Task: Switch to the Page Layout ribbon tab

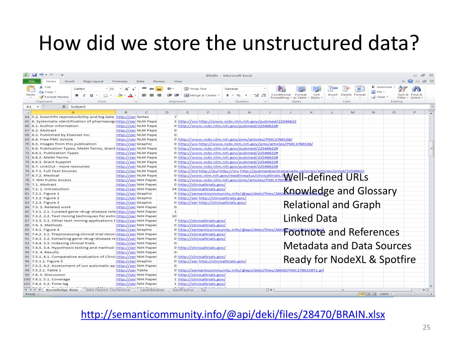Action: pyautogui.click(x=93, y=81)
